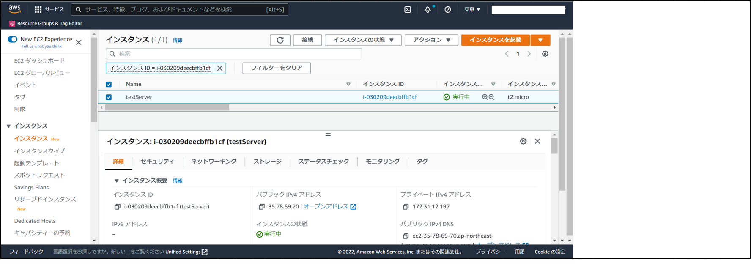Open インスタンスの状態 dropdown
This screenshot has height=274, width=751.
tap(363, 40)
